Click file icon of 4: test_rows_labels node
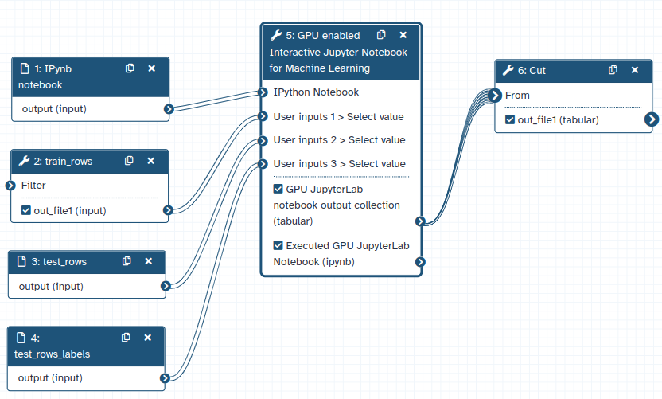The width and height of the screenshot is (662, 399). (x=21, y=338)
